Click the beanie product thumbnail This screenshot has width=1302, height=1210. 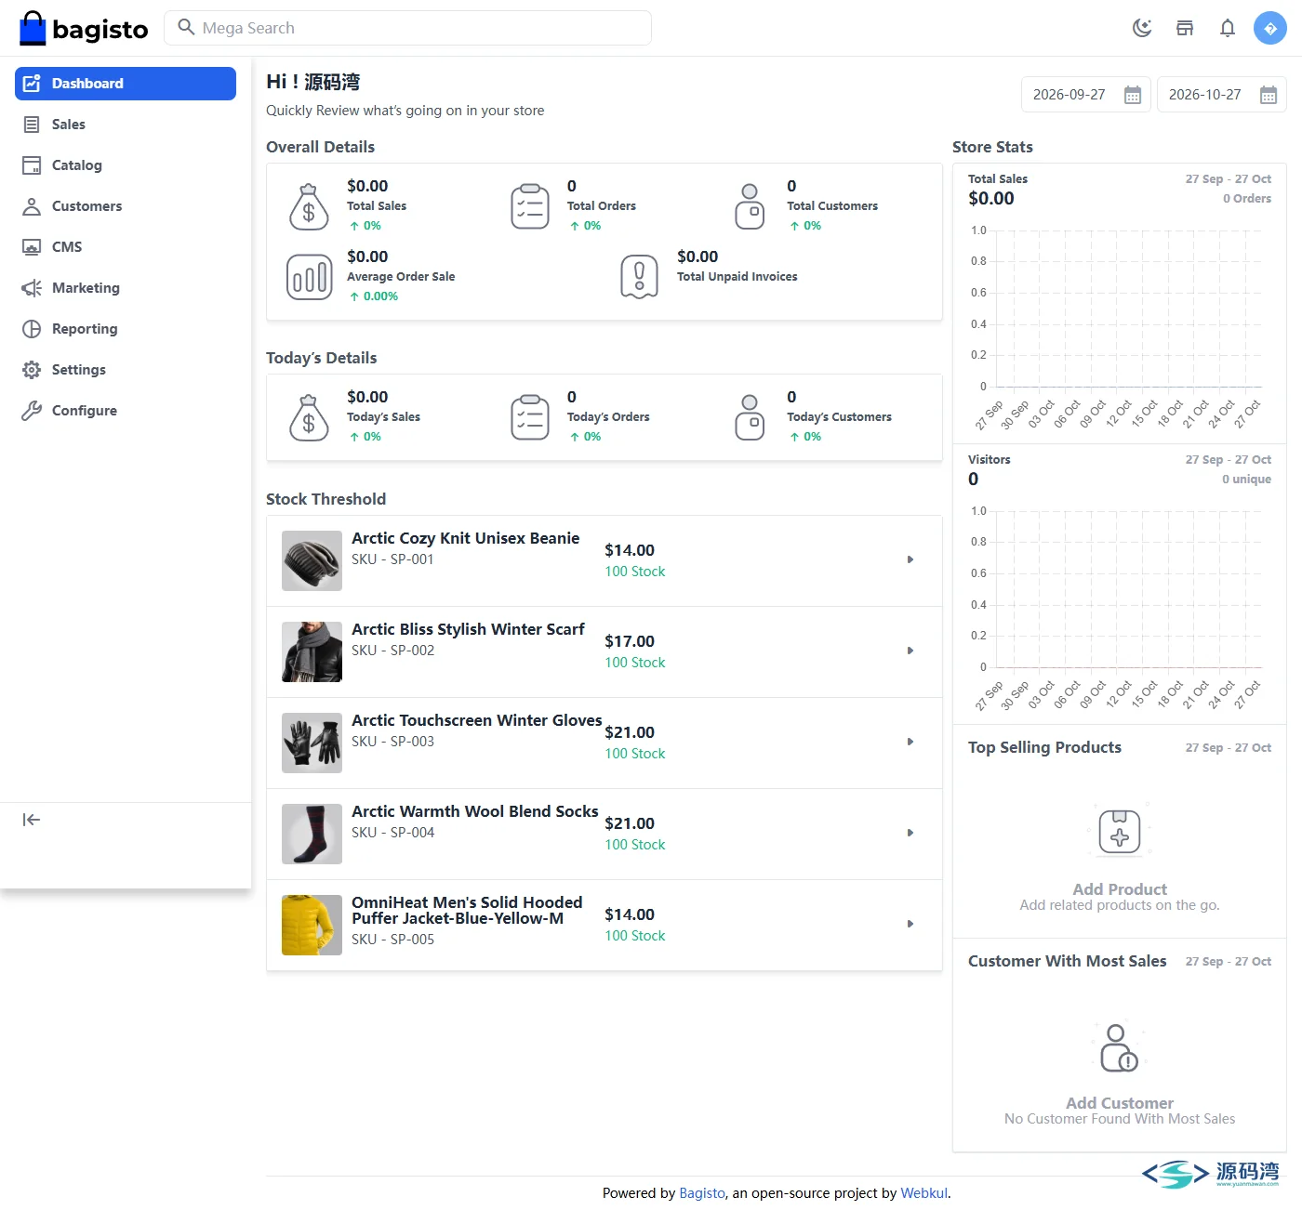(x=312, y=560)
